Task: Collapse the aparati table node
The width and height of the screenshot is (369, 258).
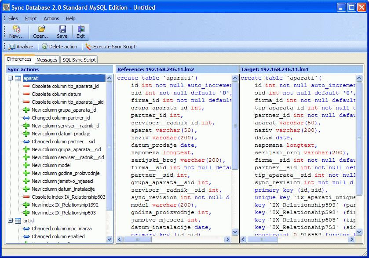Action: [x=11, y=78]
